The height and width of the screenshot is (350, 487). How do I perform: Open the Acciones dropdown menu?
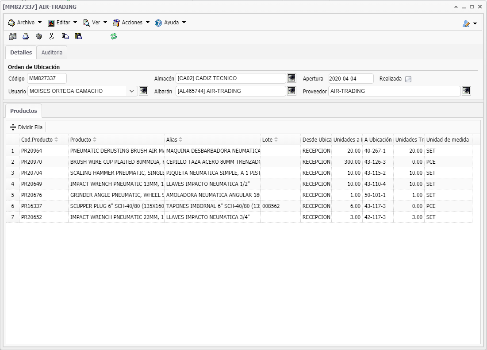click(131, 23)
